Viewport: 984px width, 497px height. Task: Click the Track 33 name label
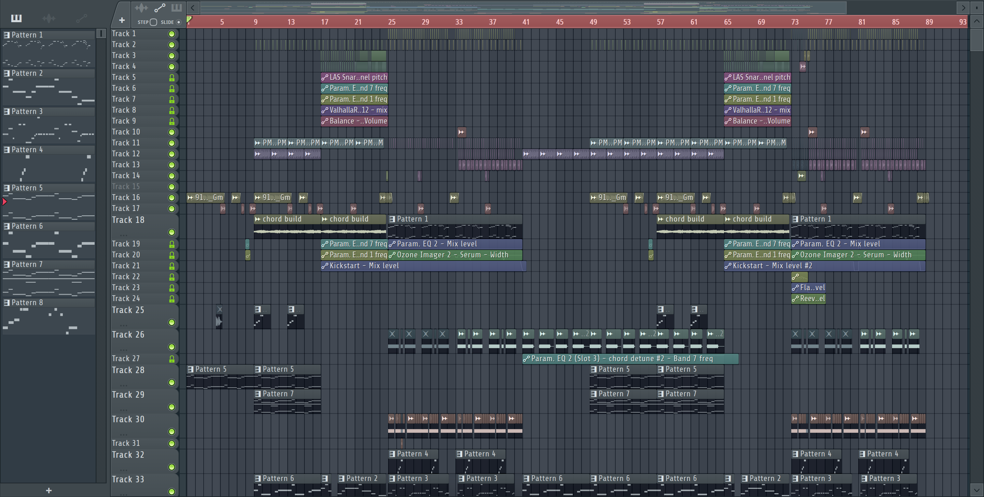pyautogui.click(x=128, y=480)
